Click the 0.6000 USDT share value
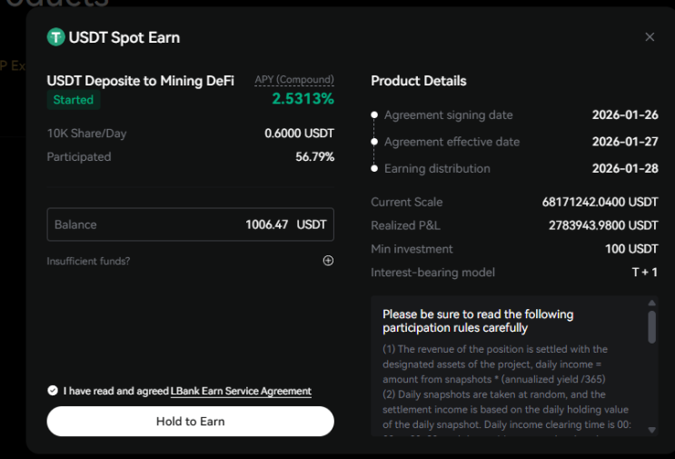Screen dimensions: 675x459 point(299,134)
